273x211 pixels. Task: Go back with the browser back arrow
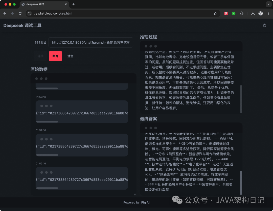click(x=5, y=13)
